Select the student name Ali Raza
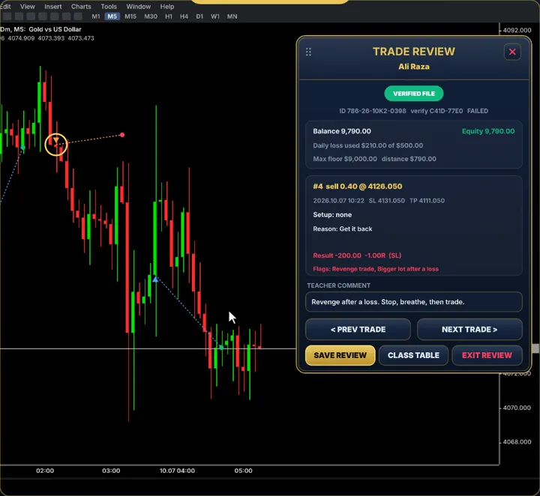The height and width of the screenshot is (496, 540). pos(413,67)
